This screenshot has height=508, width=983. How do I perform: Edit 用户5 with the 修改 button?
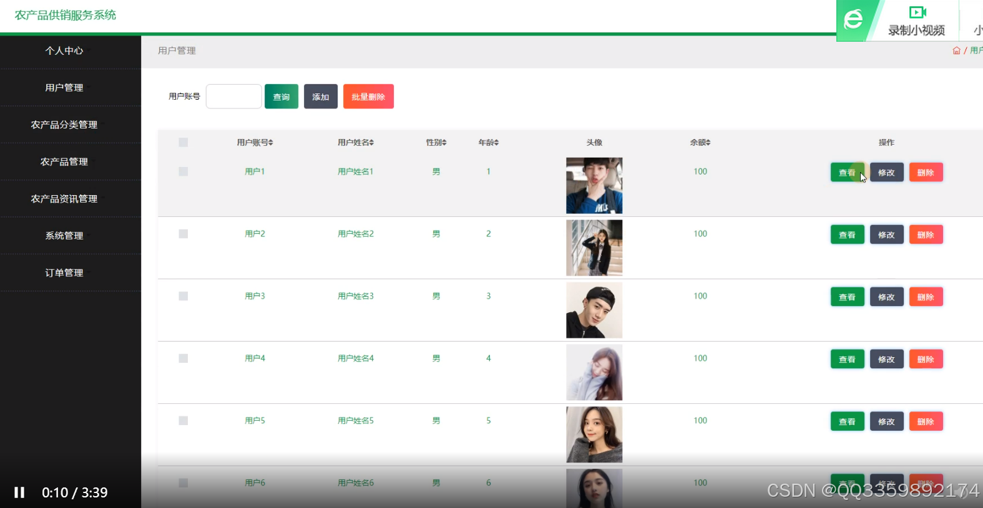coord(887,422)
